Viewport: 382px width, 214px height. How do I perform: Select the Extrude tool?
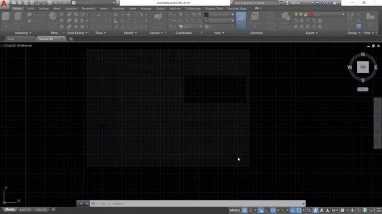point(19,16)
